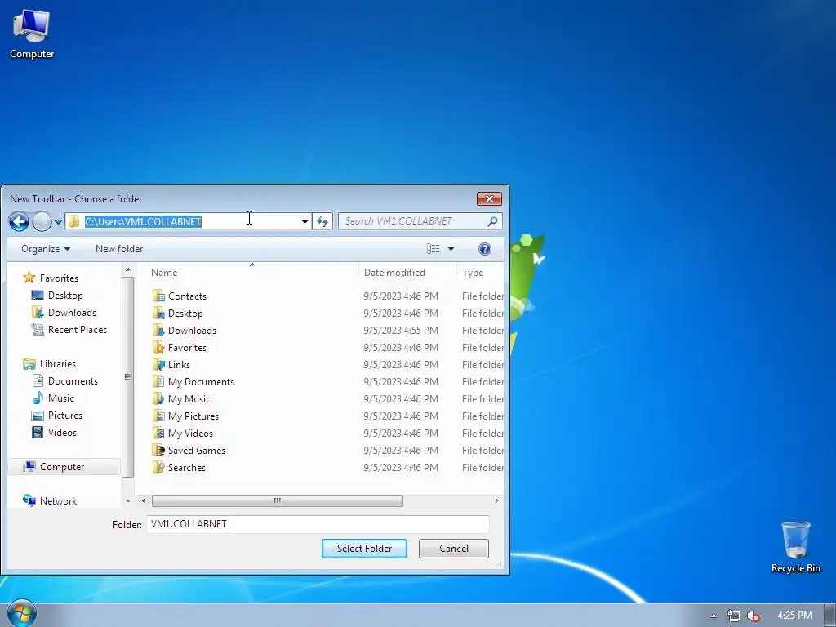The width and height of the screenshot is (836, 627).
Task: Show hidden tray icons arrow
Action: point(714,616)
